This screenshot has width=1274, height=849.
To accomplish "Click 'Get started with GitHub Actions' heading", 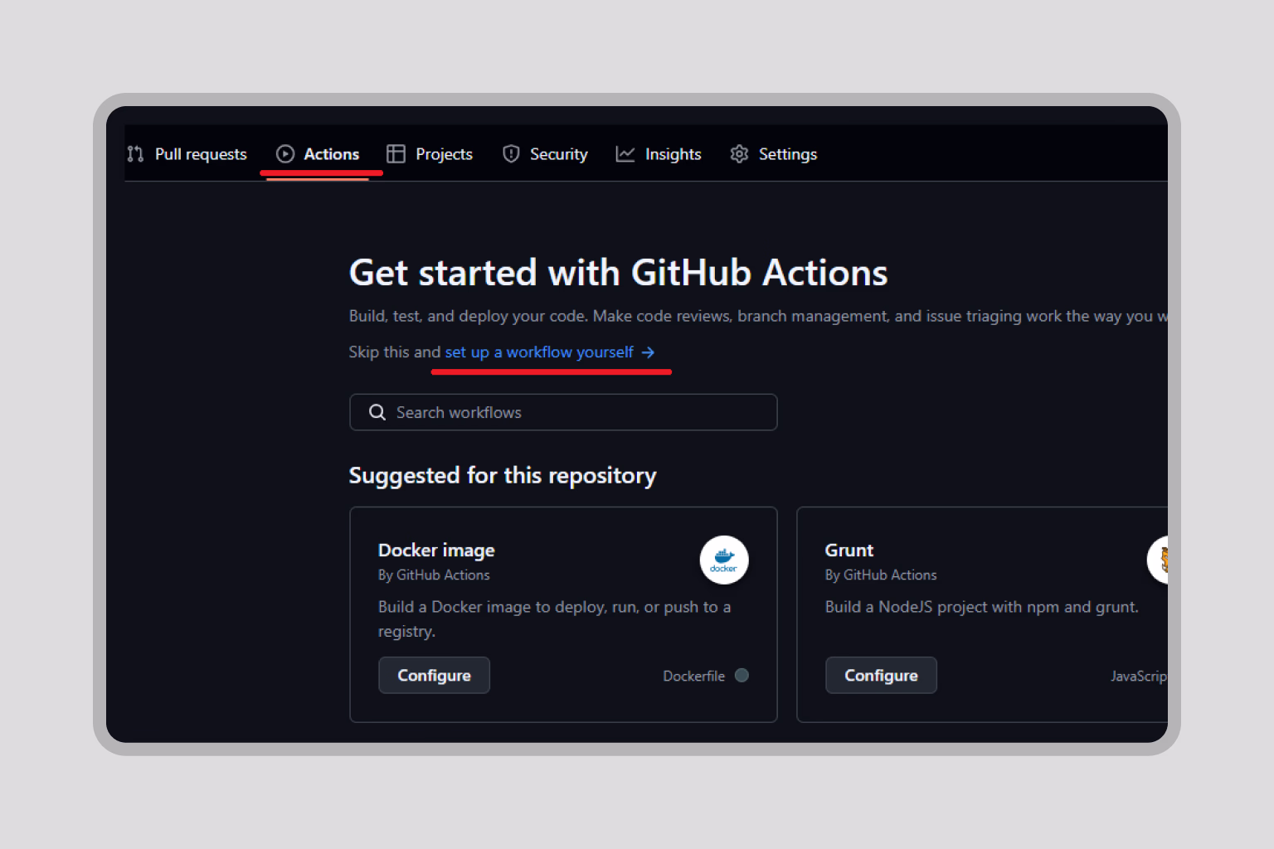I will 618,273.
